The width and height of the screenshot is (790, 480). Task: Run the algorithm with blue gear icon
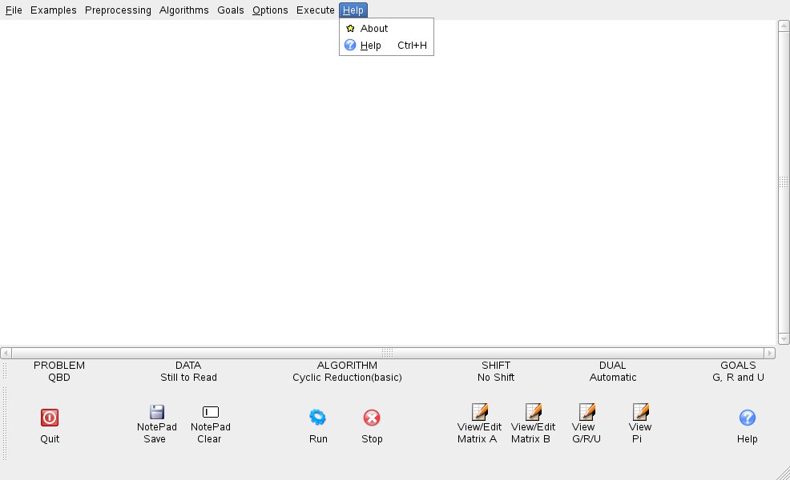[318, 417]
